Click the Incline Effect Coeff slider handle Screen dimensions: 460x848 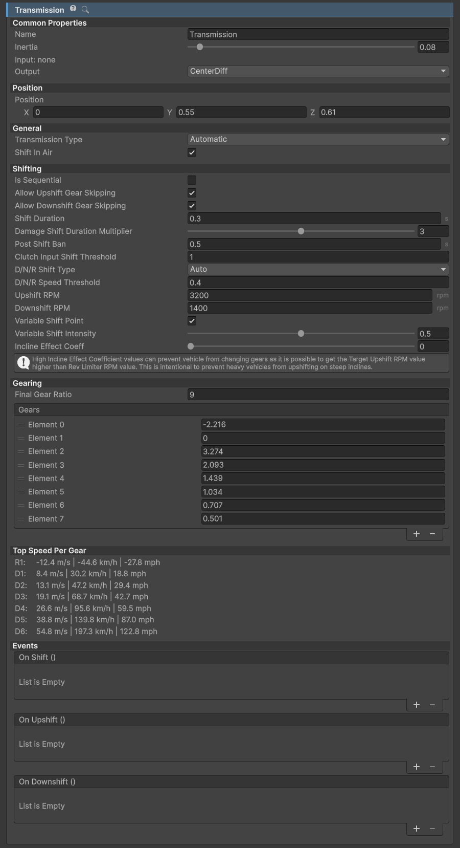pyautogui.click(x=191, y=346)
